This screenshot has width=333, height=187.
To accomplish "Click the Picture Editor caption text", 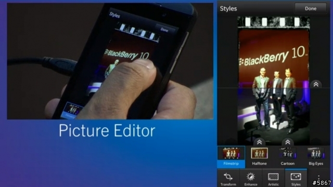I will pos(107,130).
